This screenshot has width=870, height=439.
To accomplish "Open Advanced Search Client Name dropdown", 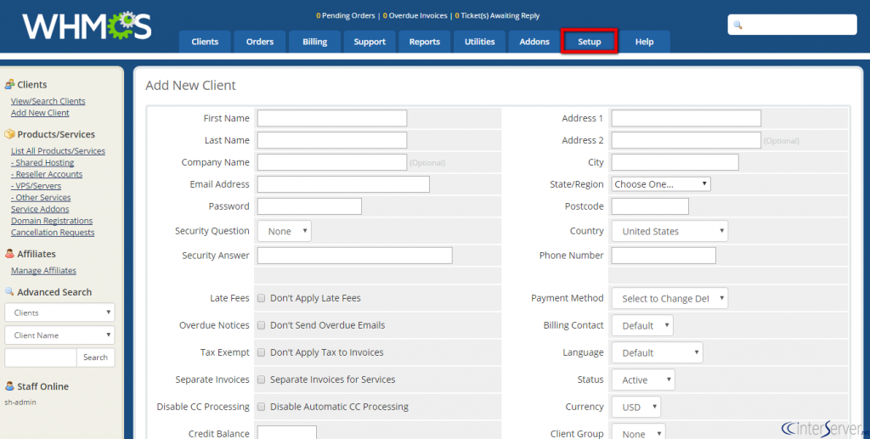I will point(60,335).
